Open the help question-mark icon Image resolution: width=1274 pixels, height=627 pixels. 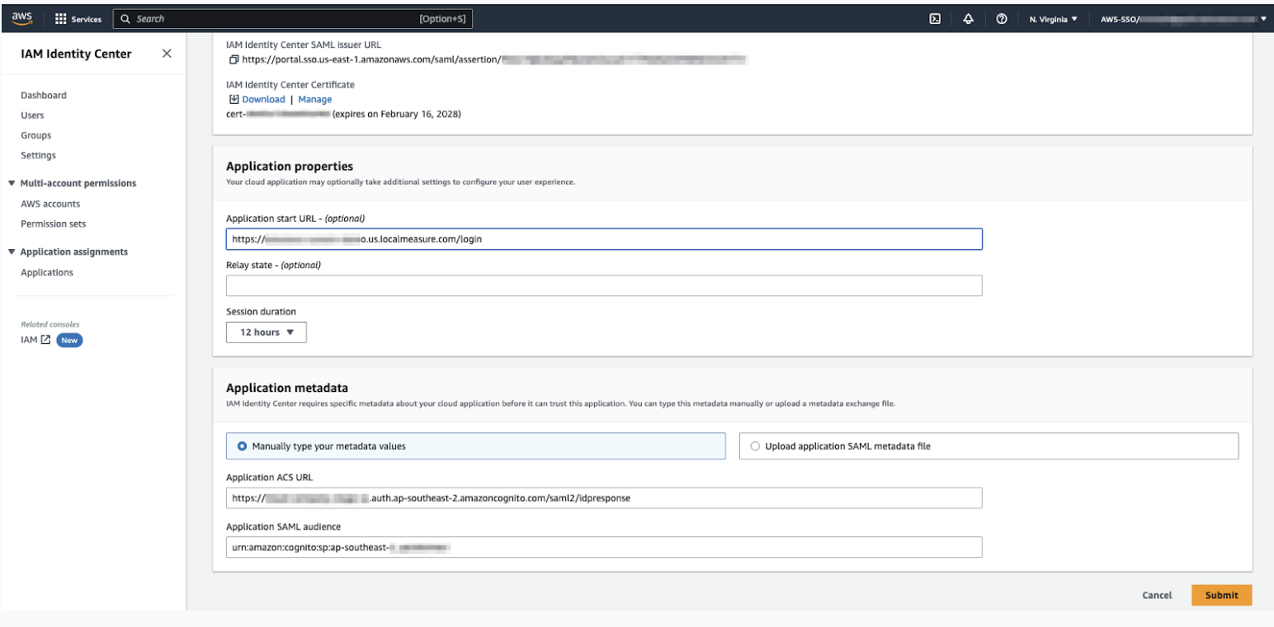pos(1001,19)
